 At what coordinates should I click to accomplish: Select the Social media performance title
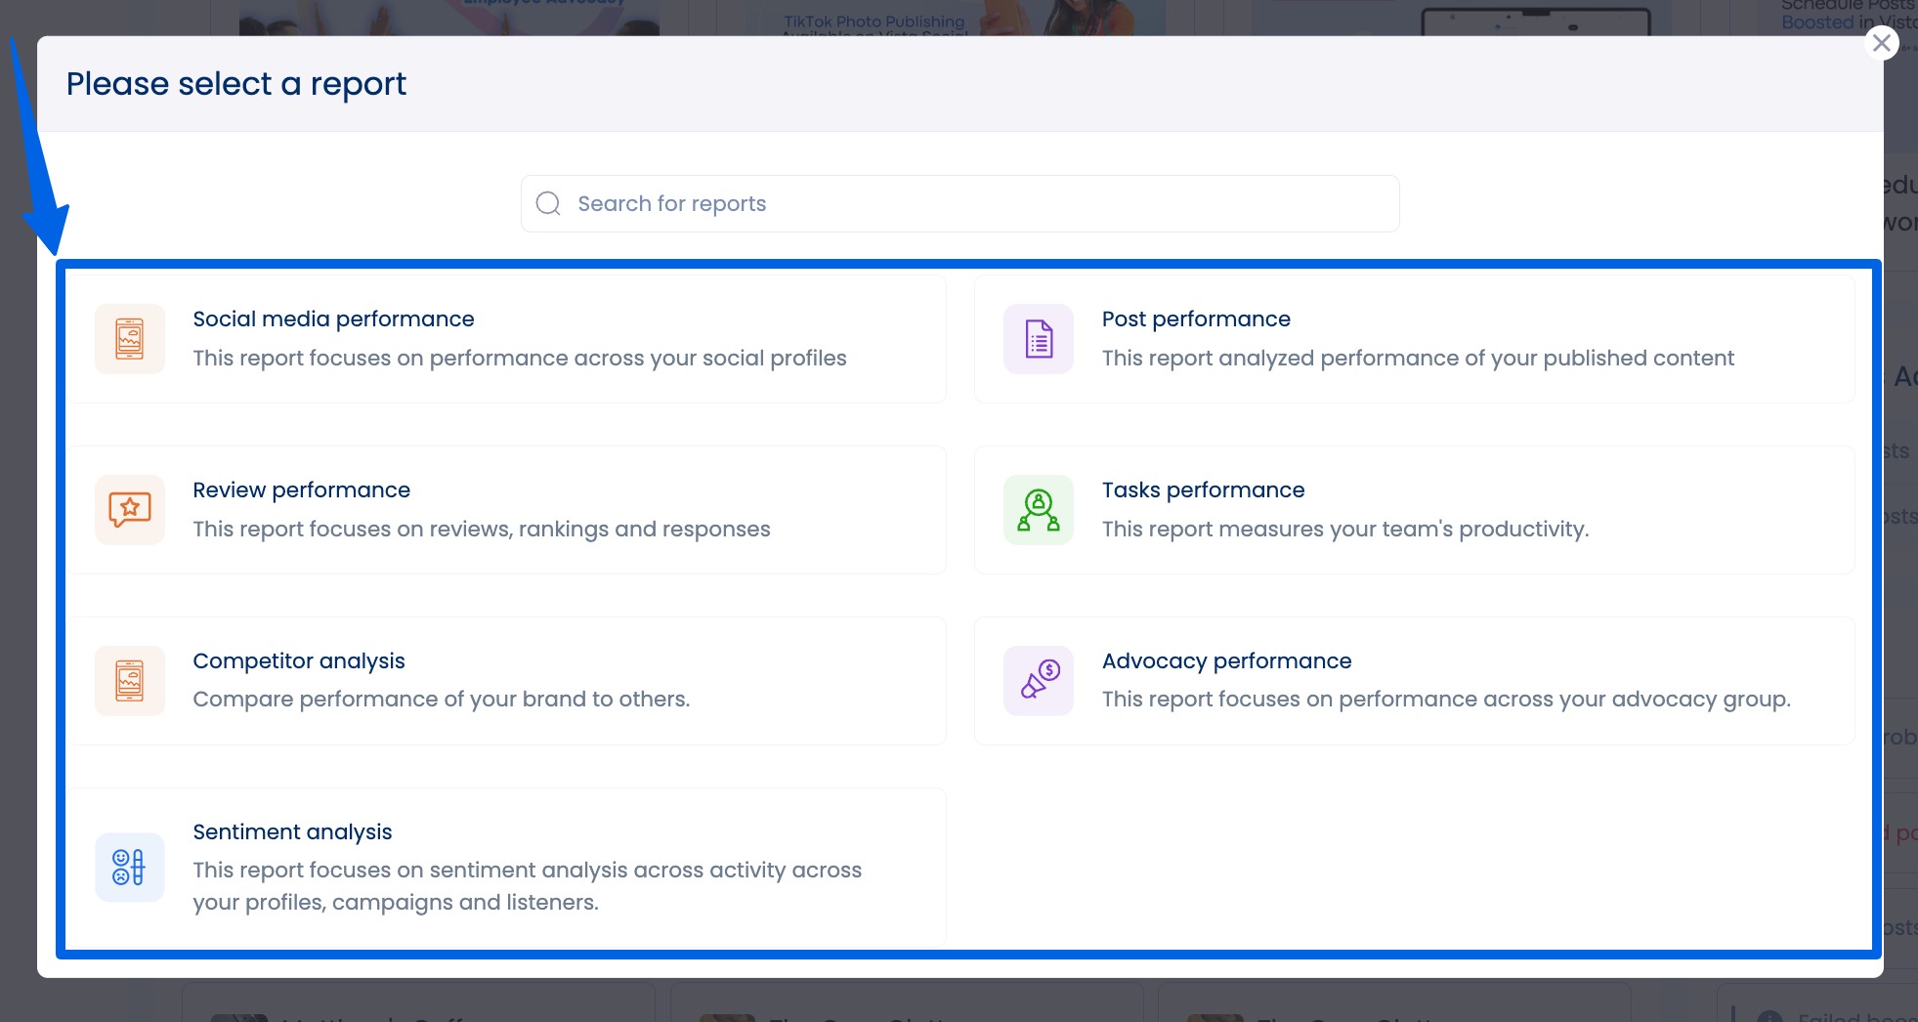pyautogui.click(x=333, y=319)
